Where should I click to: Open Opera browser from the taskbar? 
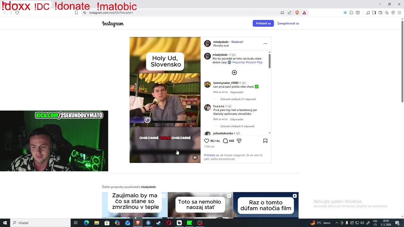pos(169,223)
